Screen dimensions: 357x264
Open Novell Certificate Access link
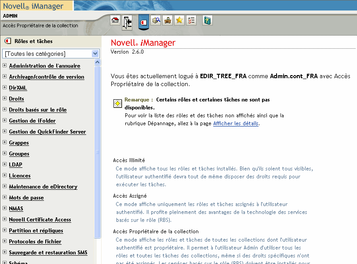40,220
